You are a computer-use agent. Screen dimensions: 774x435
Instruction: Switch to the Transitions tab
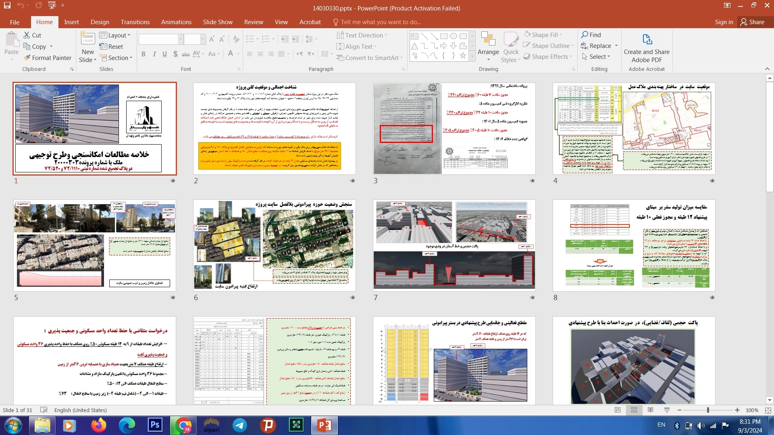tap(135, 22)
